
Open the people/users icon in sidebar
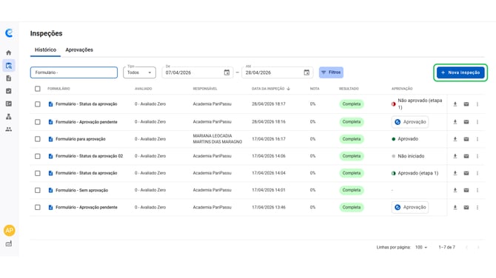tap(9, 129)
